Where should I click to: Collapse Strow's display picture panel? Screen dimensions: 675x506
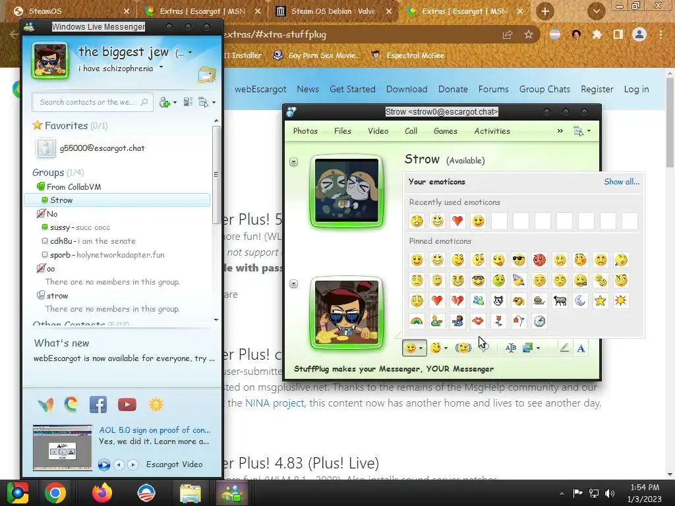293,162
